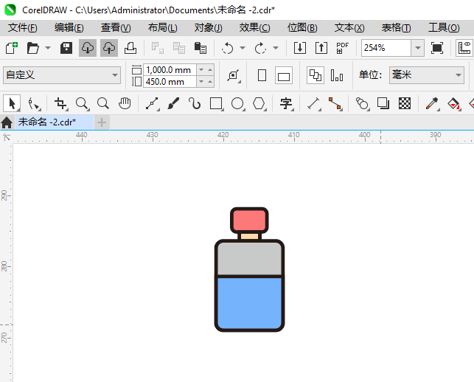Image resolution: width=474 pixels, height=382 pixels.
Task: Click the page width field 1,000.0 mm
Action: (169, 69)
